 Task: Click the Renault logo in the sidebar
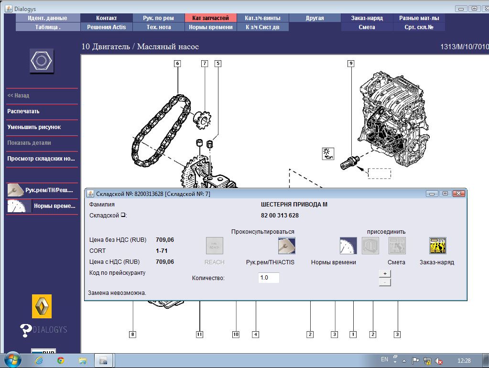pos(42,306)
